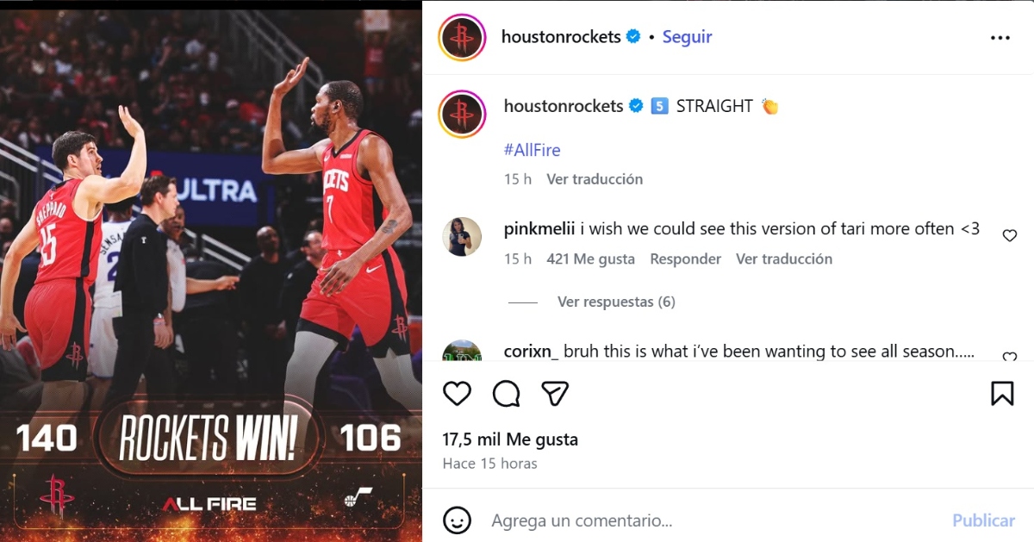This screenshot has width=1034, height=542.
Task: Submit the comment with Publicar
Action: [983, 520]
